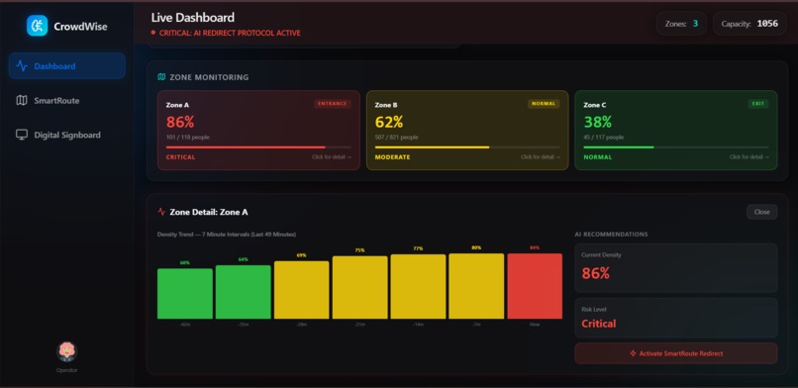Click the Operator avatar

pos(66,351)
